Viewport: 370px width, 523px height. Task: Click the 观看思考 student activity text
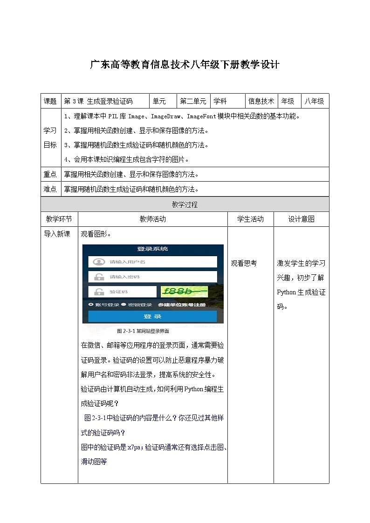click(x=244, y=263)
